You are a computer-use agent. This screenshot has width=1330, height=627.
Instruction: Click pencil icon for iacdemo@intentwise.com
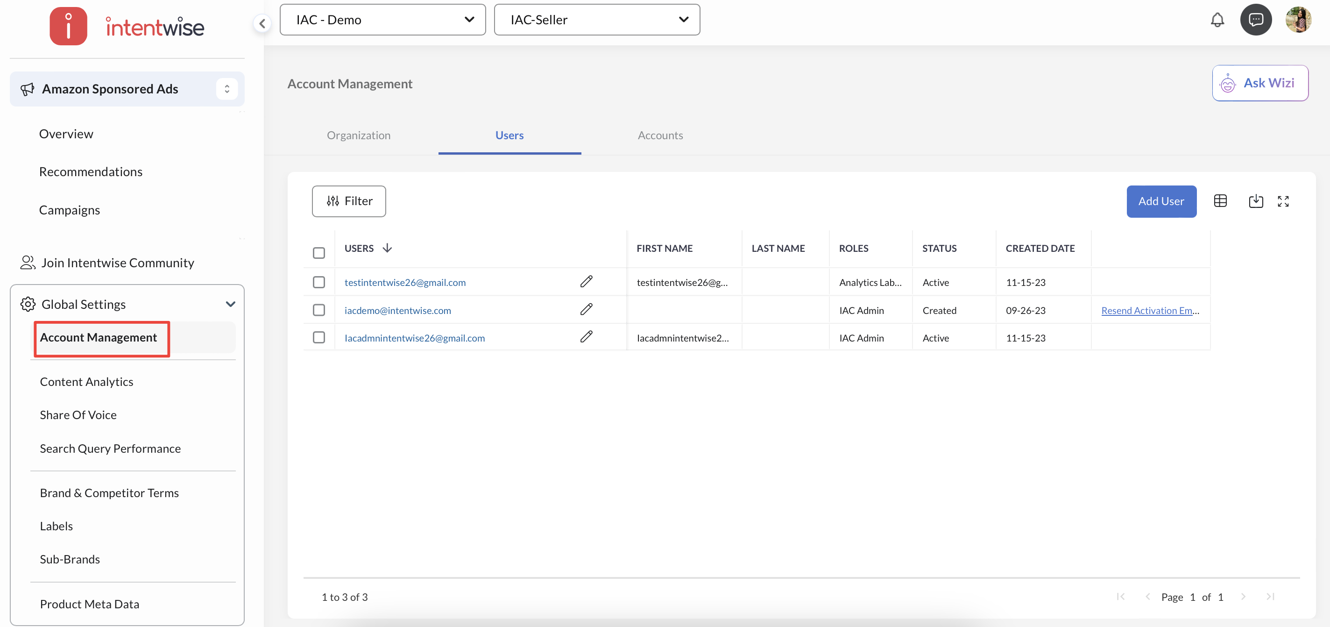(x=586, y=309)
